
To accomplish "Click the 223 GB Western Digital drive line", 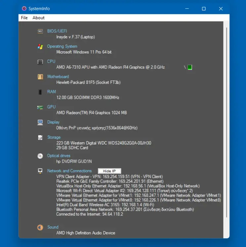I will click(104, 143).
